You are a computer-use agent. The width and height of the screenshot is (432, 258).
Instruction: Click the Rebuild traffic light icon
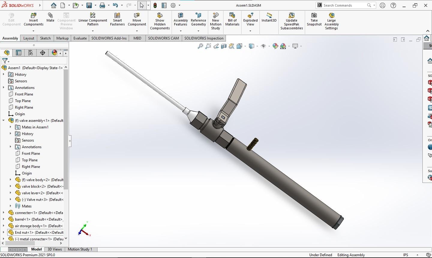(x=155, y=5)
